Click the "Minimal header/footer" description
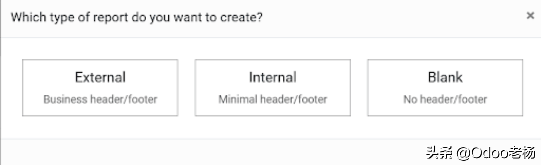Viewport: 541px width, 165px height. pos(273,99)
